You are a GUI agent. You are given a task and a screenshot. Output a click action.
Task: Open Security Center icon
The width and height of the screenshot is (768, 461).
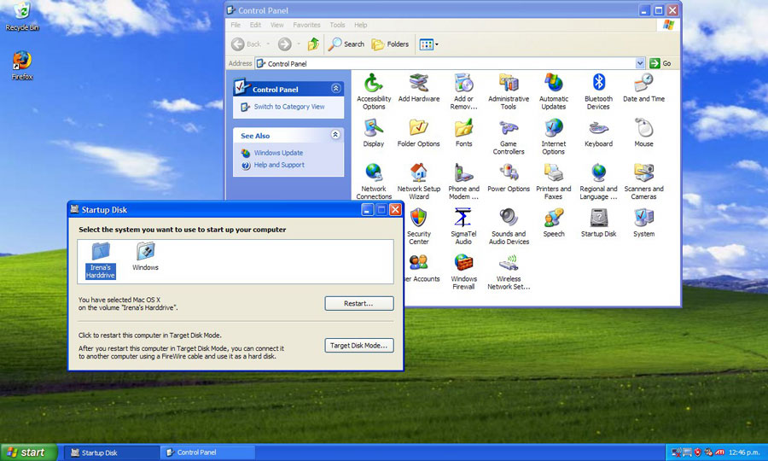tap(419, 226)
